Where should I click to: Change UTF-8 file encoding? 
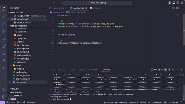pos(143,102)
